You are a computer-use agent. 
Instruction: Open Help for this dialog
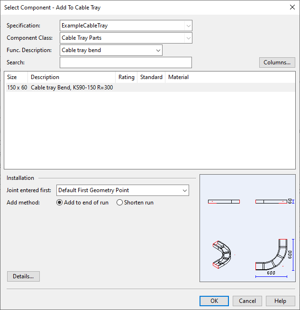pos(280,301)
